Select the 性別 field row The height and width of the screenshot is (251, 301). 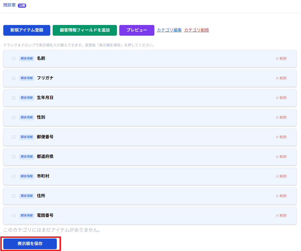click(x=149, y=117)
